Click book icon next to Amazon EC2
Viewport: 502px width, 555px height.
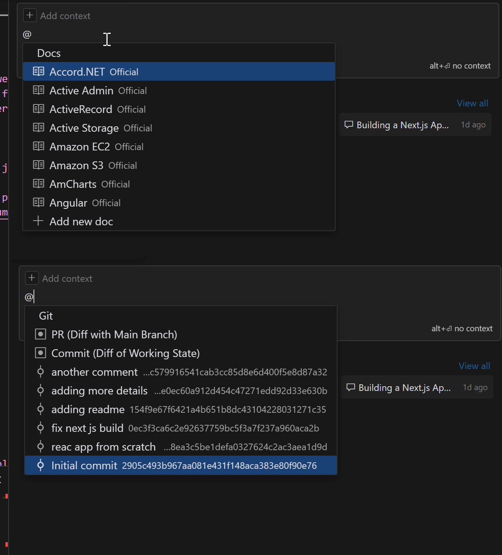point(39,146)
